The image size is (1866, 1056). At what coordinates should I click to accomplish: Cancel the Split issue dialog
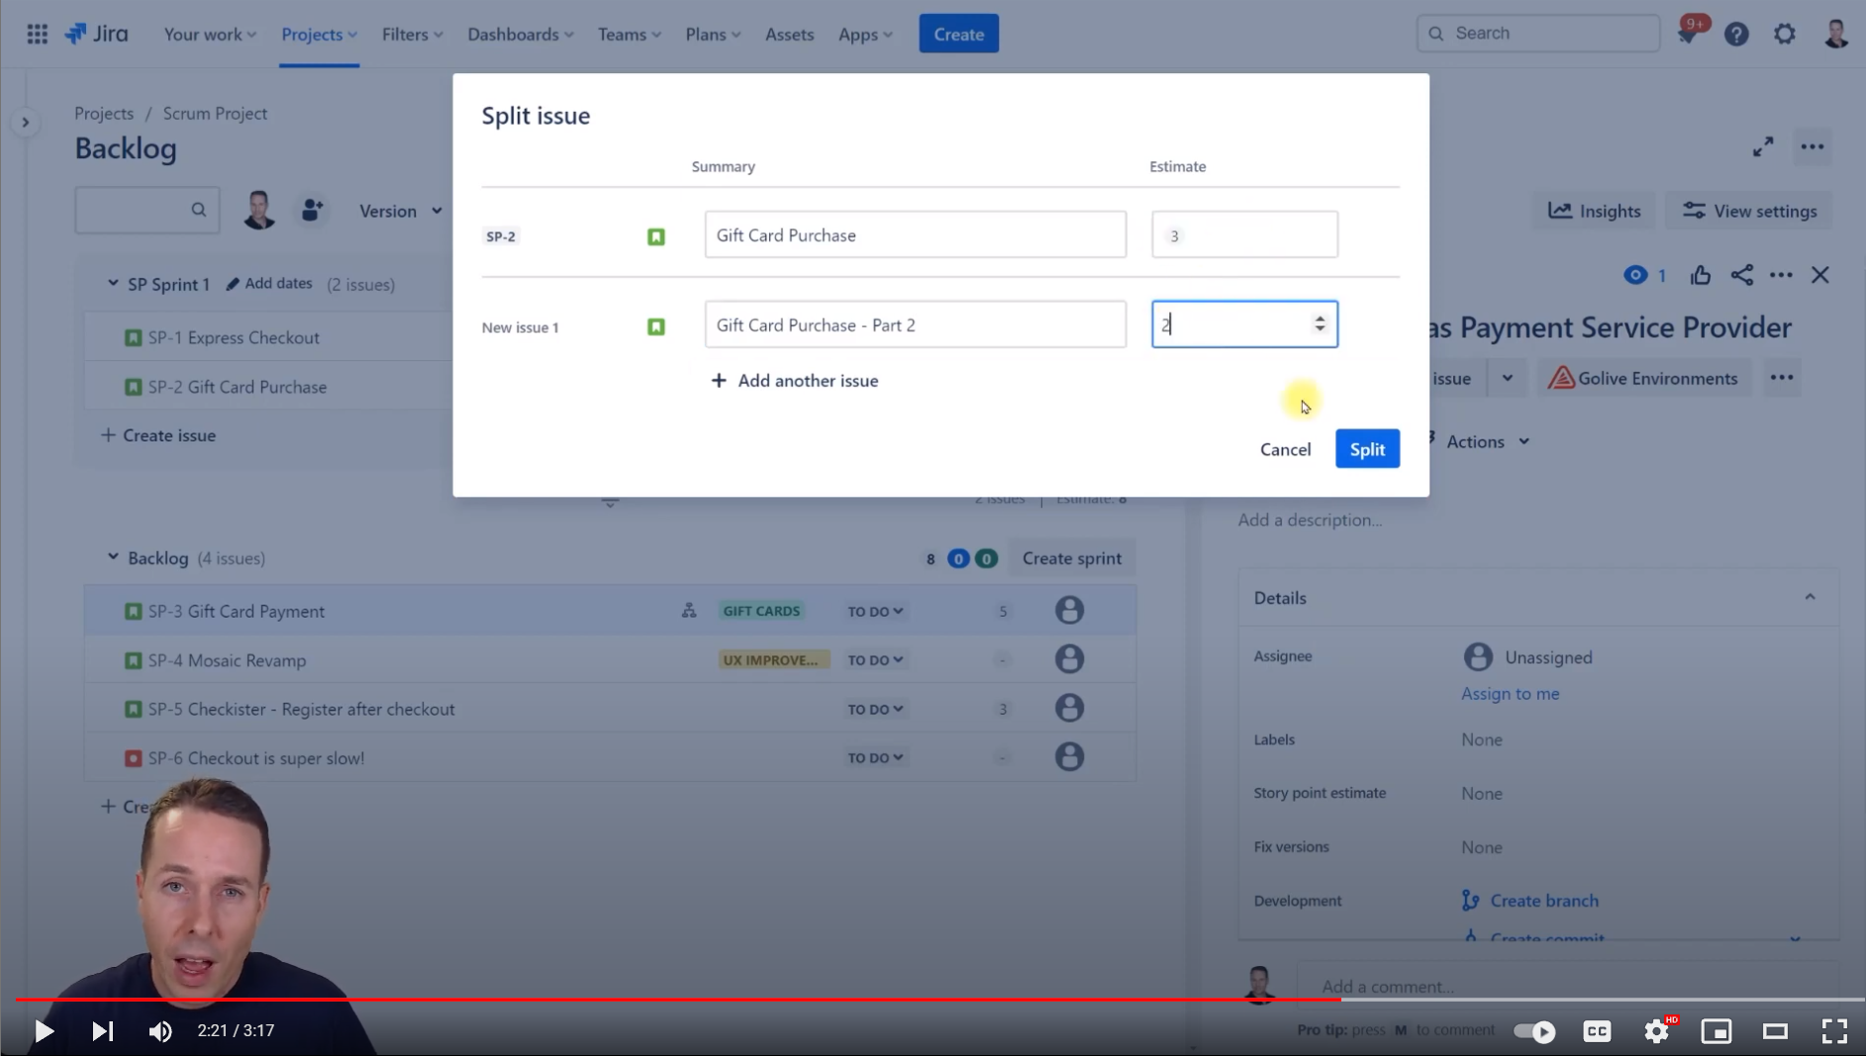[1285, 449]
